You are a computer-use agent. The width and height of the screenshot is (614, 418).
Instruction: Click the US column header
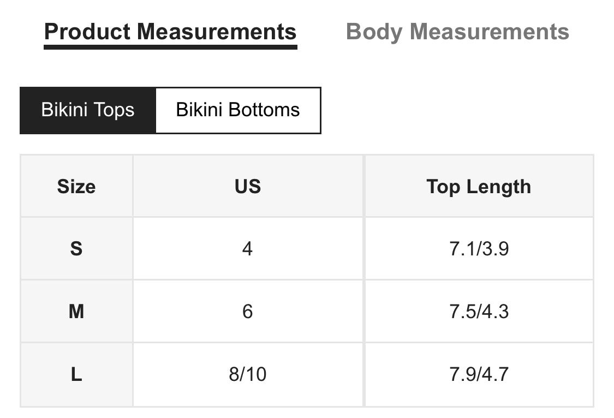pos(247,186)
